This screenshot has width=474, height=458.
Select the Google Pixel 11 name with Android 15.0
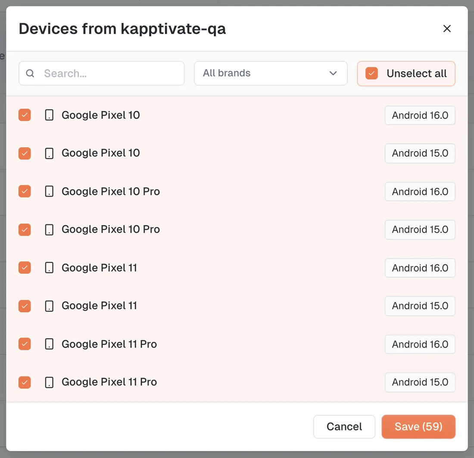coord(99,306)
